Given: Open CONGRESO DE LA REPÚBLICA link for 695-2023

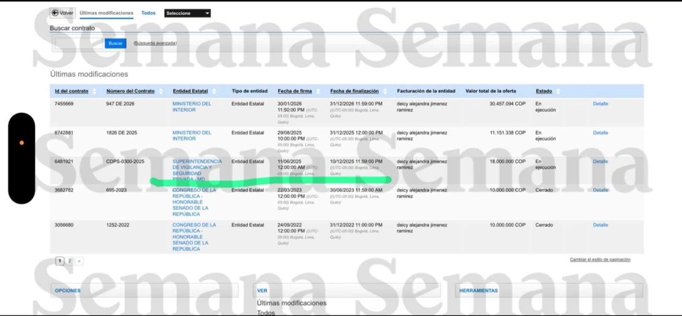Looking at the screenshot, I should (194, 202).
